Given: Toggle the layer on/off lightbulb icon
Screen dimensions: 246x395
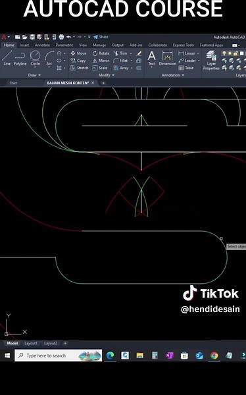Looking at the screenshot, I should click(x=224, y=53).
